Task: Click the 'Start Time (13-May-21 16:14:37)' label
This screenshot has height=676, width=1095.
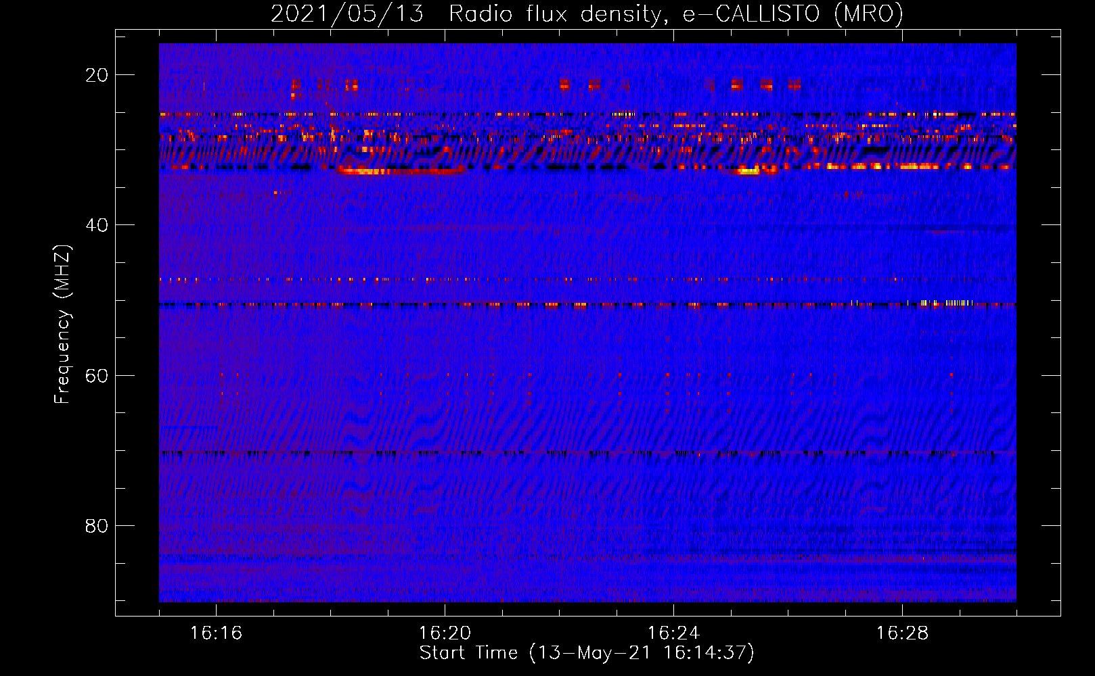Action: 586,653
